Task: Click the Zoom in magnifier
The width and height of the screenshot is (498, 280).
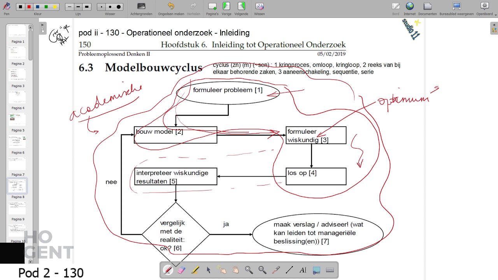Action: 249,270
